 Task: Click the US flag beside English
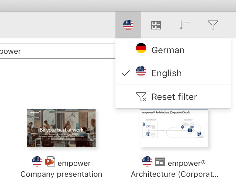(x=141, y=71)
